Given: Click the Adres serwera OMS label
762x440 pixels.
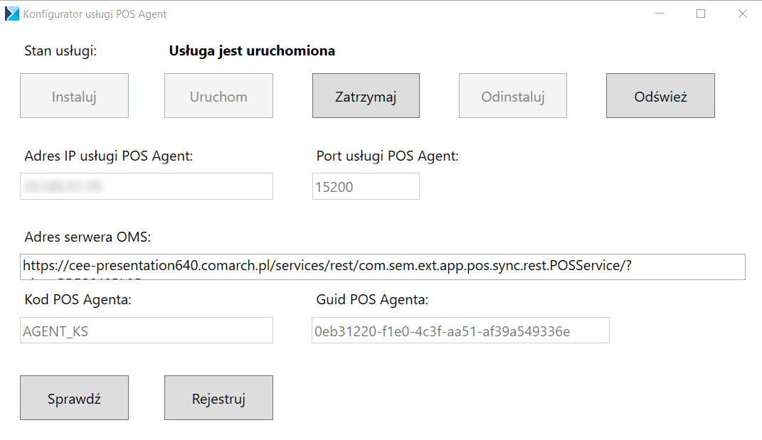Looking at the screenshot, I should pos(88,237).
